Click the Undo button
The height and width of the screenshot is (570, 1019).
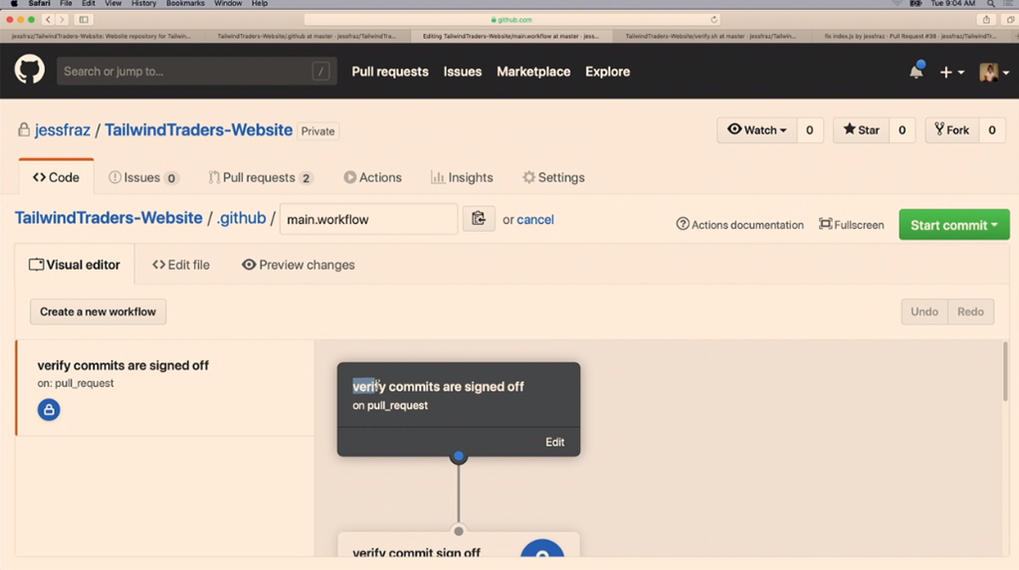(924, 312)
